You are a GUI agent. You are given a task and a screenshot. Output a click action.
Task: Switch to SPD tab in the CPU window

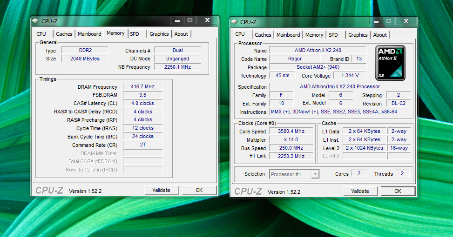point(333,34)
